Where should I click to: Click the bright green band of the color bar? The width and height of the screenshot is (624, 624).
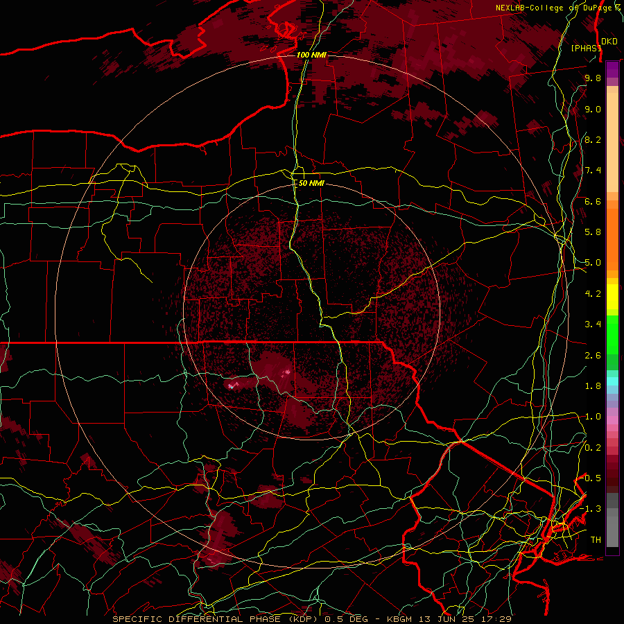click(612, 334)
